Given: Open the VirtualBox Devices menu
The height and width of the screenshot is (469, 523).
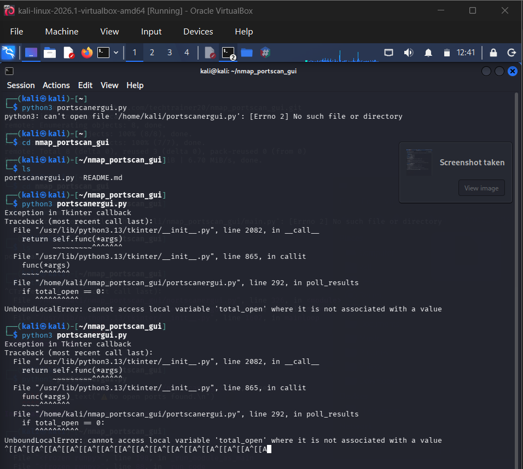Looking at the screenshot, I should (x=198, y=32).
